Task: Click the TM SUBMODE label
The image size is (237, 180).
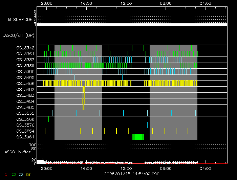Action: (19, 20)
